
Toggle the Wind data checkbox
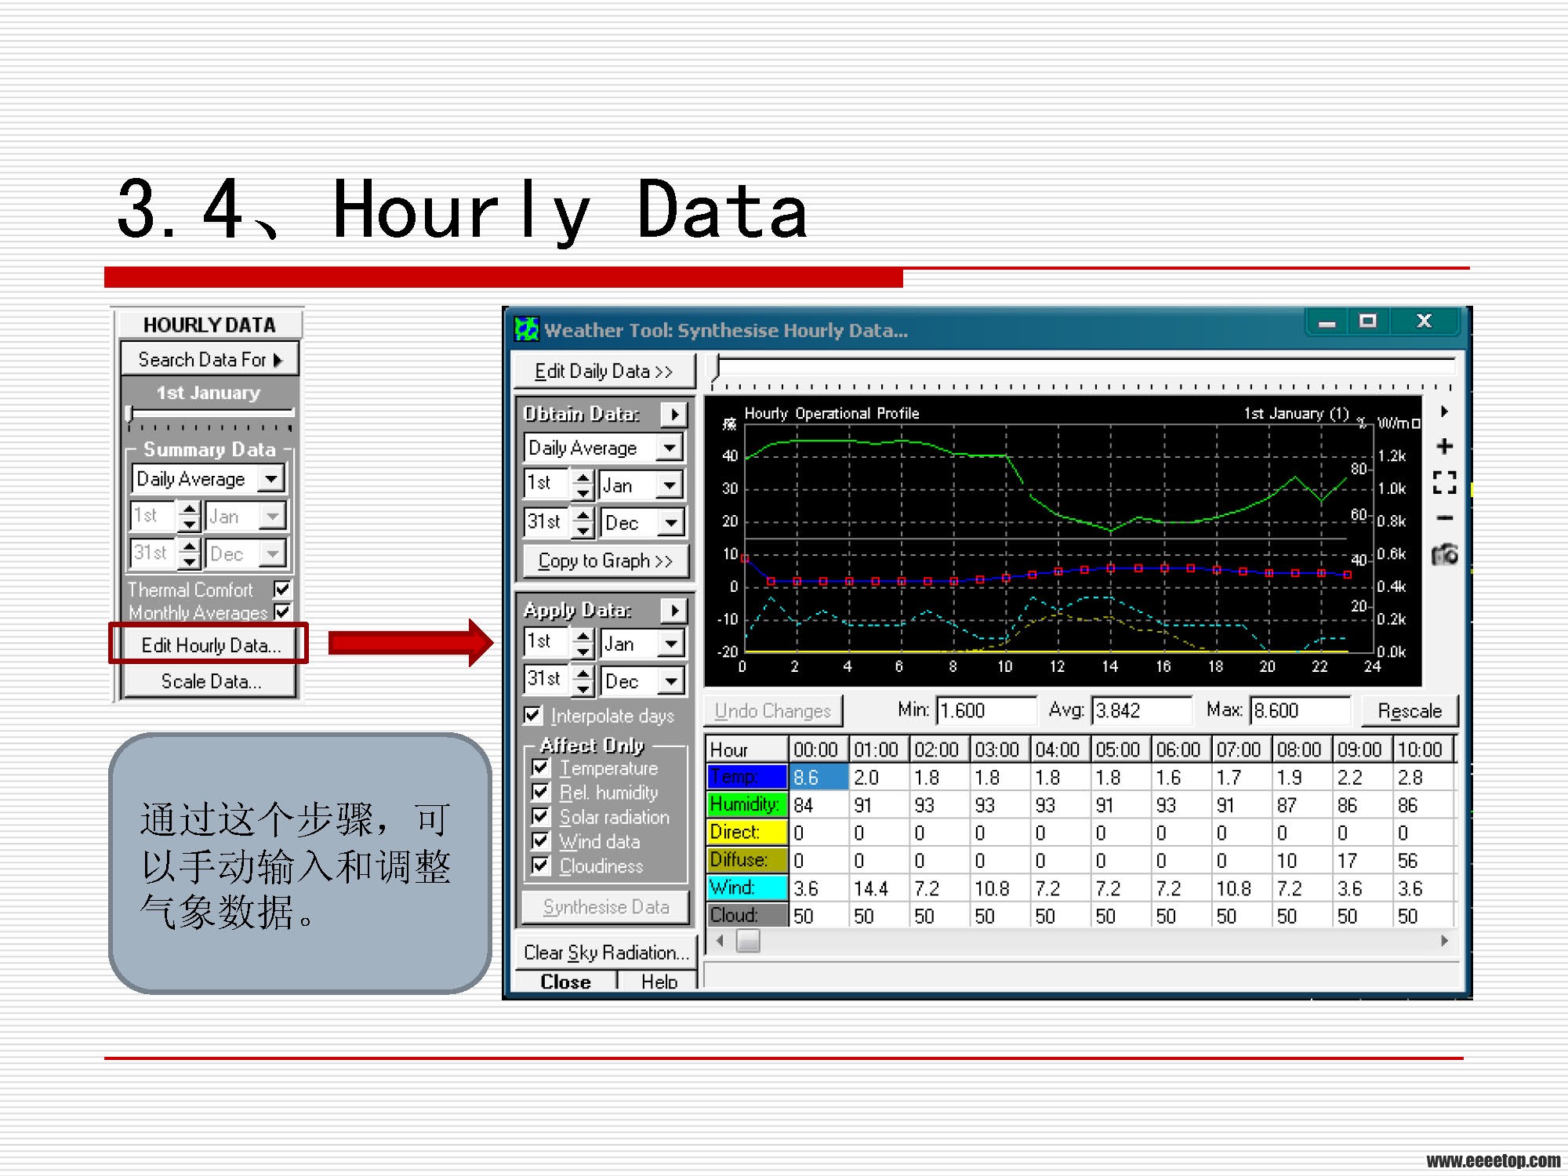[540, 840]
